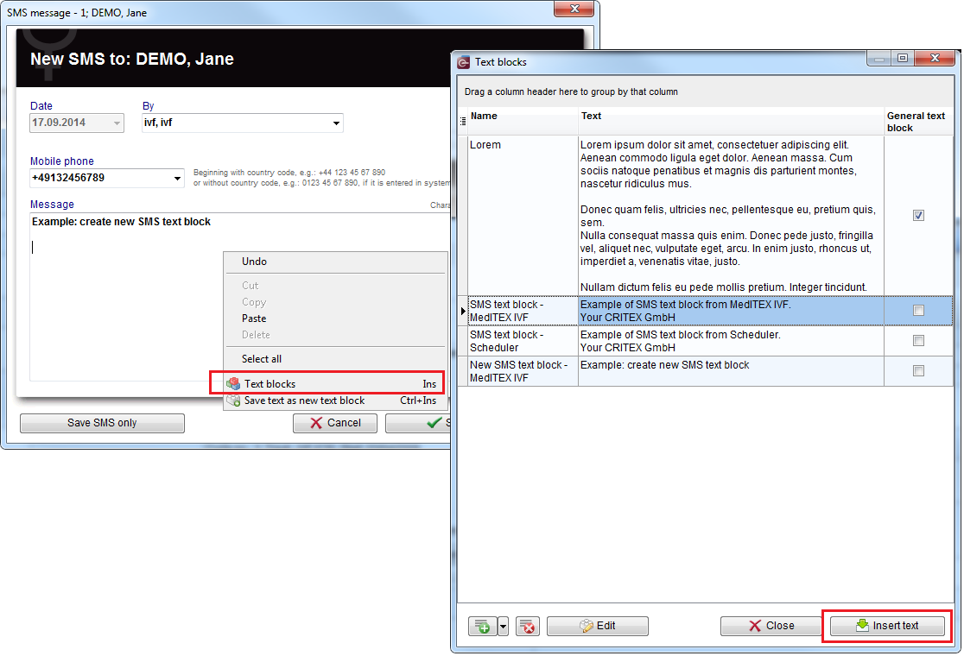Sort by the Name column header
The height and width of the screenshot is (656, 964).
(x=523, y=122)
